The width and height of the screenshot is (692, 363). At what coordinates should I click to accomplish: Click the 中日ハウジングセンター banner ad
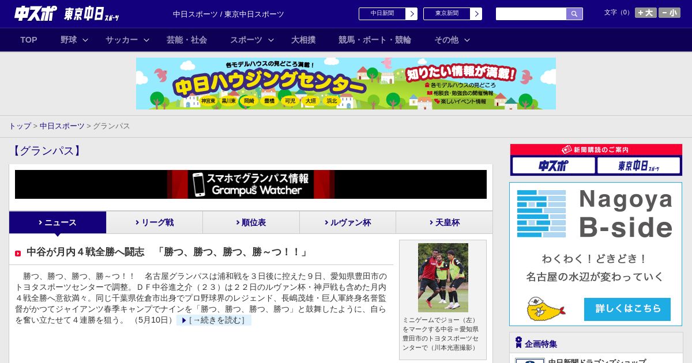(x=346, y=84)
